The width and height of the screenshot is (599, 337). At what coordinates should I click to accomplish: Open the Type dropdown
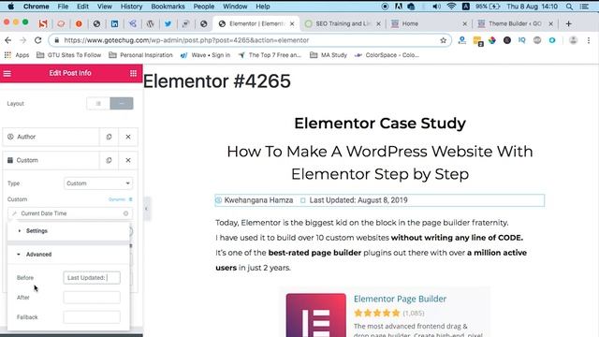(98, 183)
